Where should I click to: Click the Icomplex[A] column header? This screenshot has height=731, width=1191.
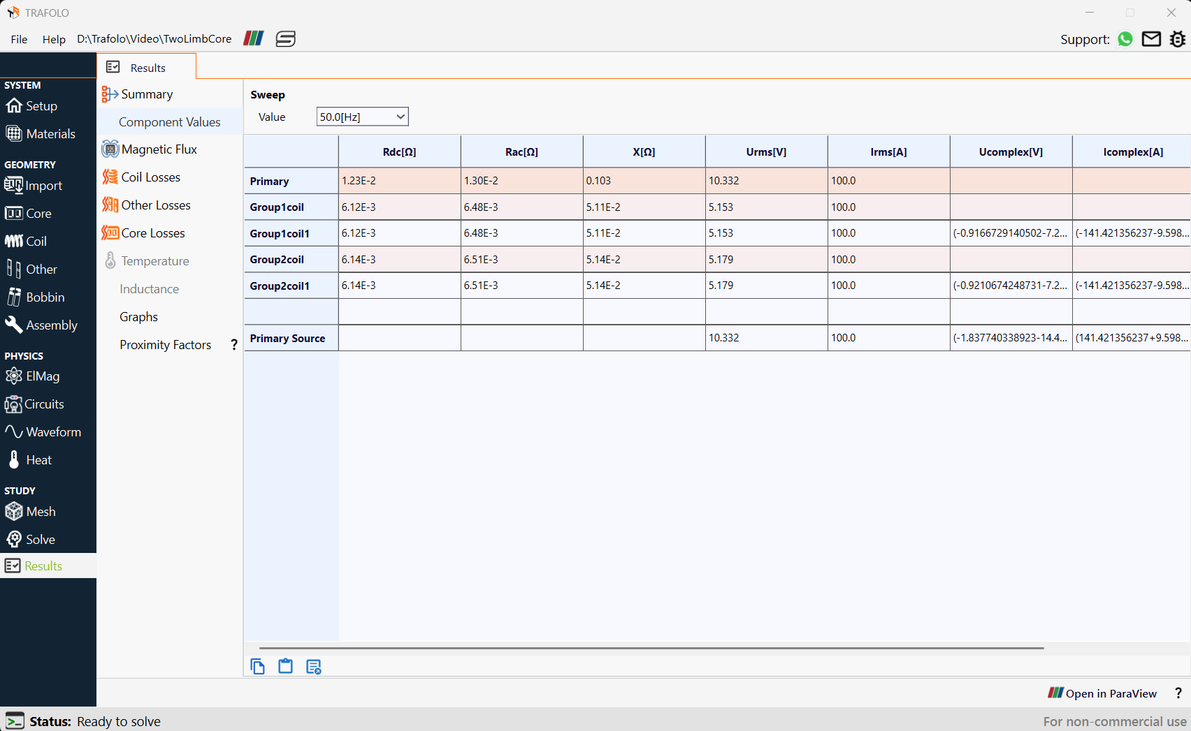pos(1132,152)
